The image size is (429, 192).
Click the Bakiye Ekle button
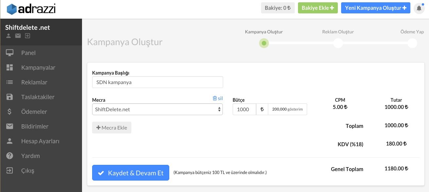[317, 8]
